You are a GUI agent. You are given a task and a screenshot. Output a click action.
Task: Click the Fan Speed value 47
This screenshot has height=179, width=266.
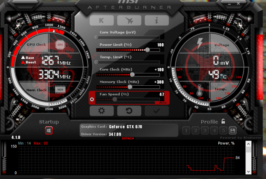click(x=162, y=94)
